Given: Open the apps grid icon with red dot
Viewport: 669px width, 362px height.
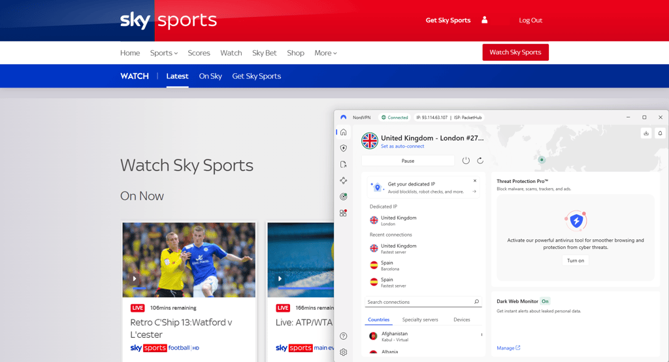Looking at the screenshot, I should (344, 212).
